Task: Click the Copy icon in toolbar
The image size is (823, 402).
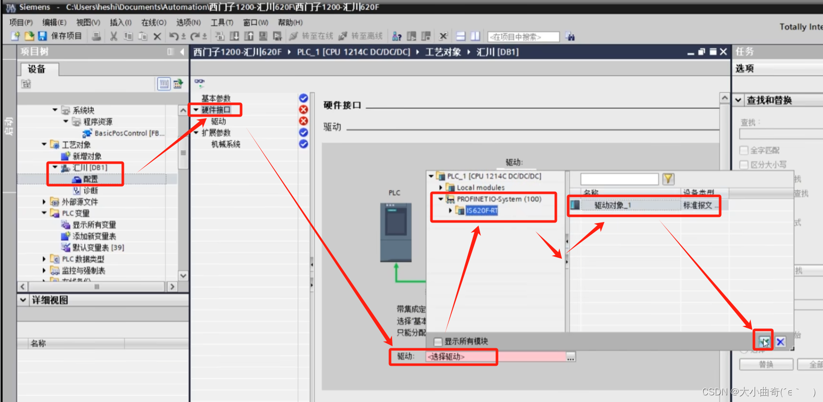Action: click(x=128, y=36)
